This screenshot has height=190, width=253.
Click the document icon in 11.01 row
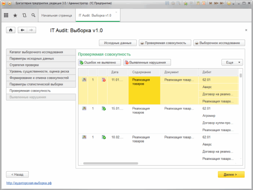[x=84, y=80]
